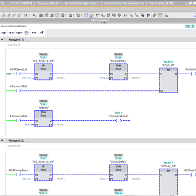Screen dimensions: 196x196
Task: Collapse Network 2 with its triangle
Action: (2, 141)
